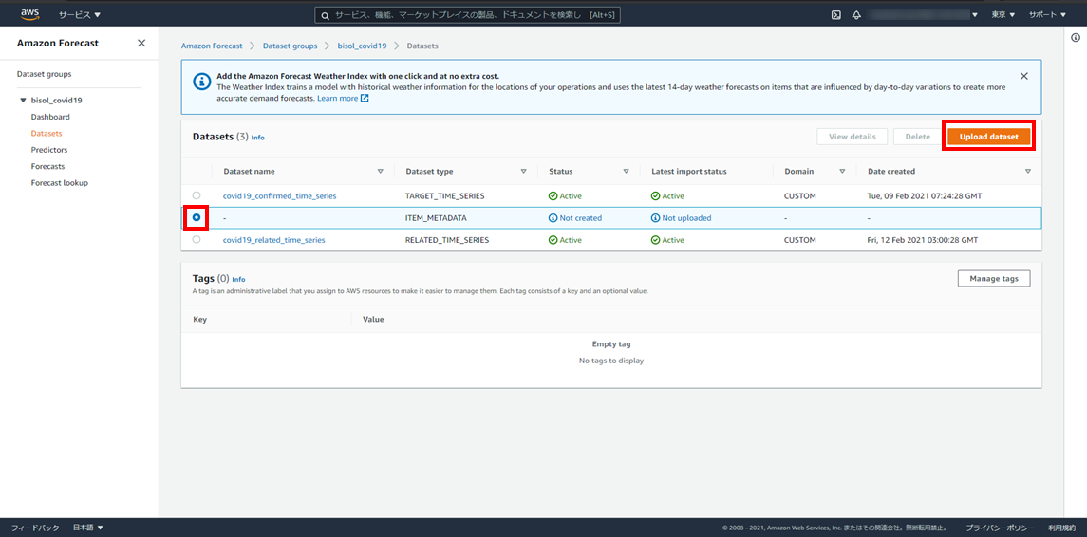Viewport: 1087px width, 537px height.
Task: Click the info circle icon at far right
Action: click(1076, 38)
